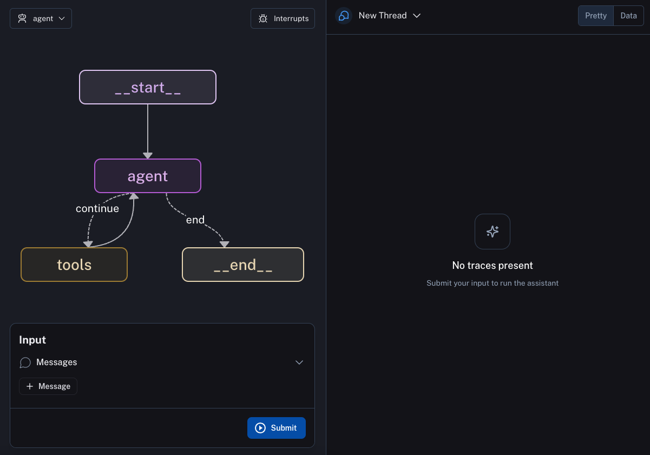Submit the input to run assistant

[277, 428]
